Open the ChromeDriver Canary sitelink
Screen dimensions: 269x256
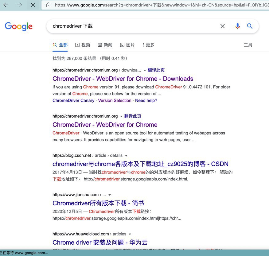73,100
